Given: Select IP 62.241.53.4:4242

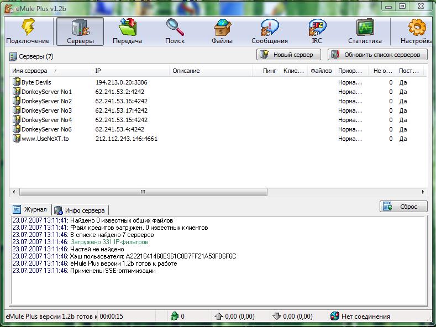Looking at the screenshot, I should pyautogui.click(x=120, y=129).
